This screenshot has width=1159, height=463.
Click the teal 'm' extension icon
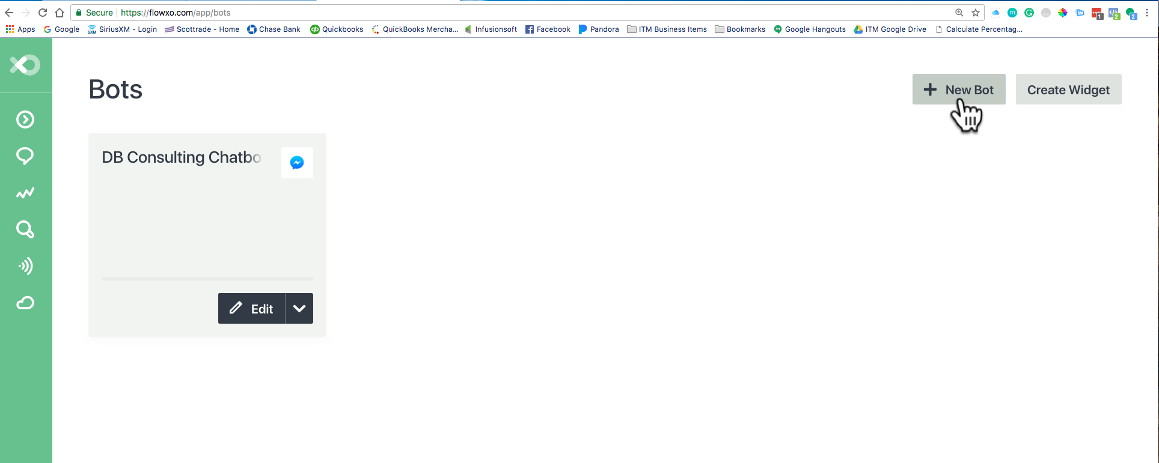point(1012,13)
